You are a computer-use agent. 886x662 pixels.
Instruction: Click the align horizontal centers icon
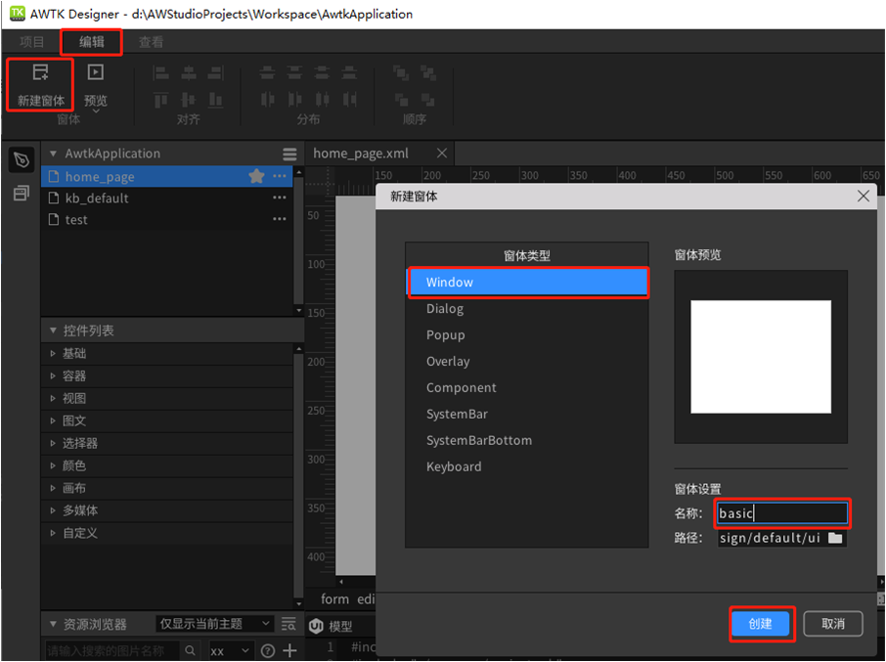pyautogui.click(x=189, y=73)
